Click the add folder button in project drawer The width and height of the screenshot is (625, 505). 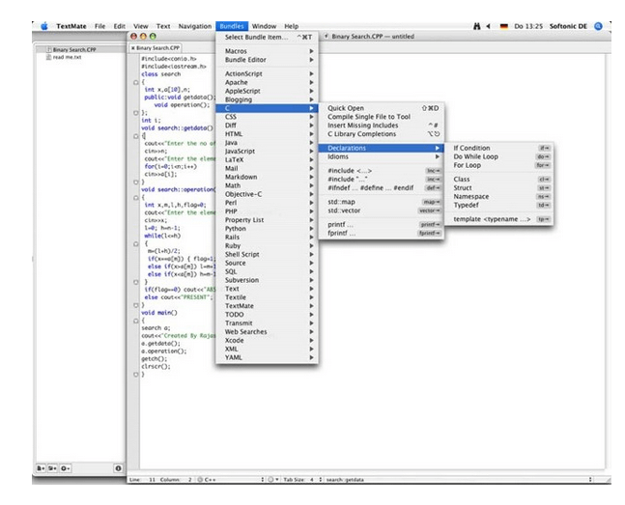point(52,468)
